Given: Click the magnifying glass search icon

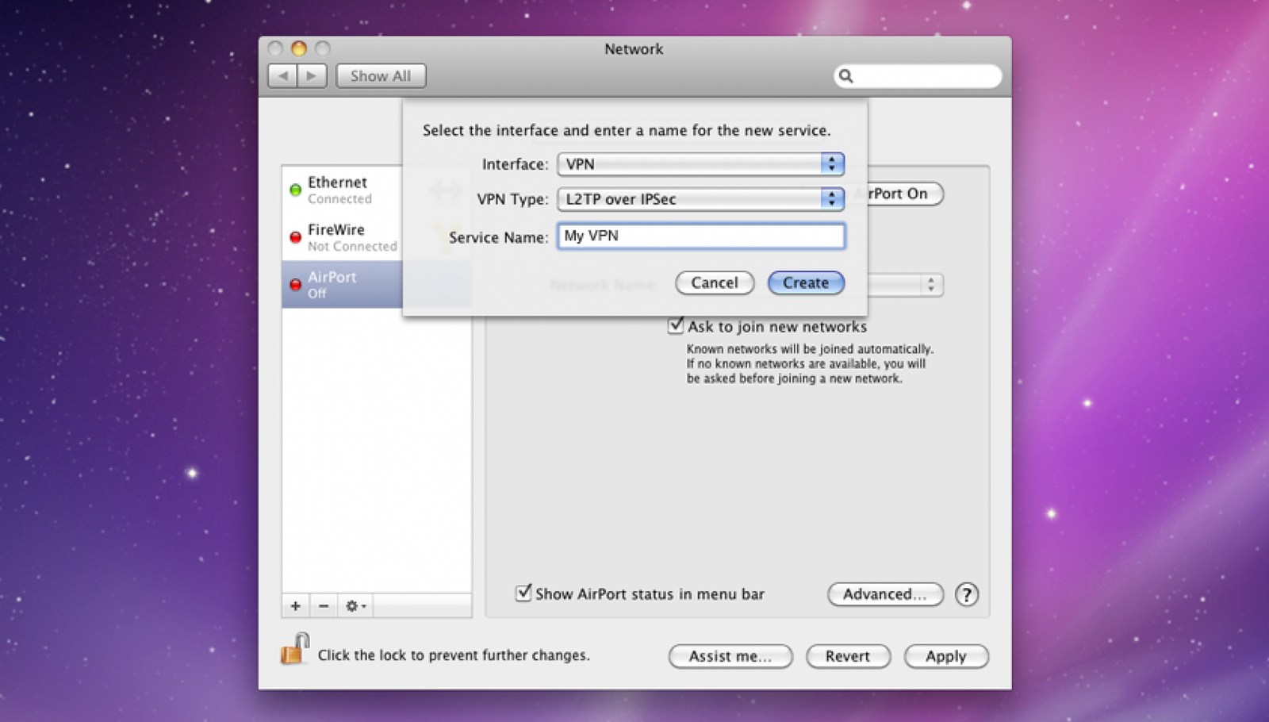Looking at the screenshot, I should 846,76.
